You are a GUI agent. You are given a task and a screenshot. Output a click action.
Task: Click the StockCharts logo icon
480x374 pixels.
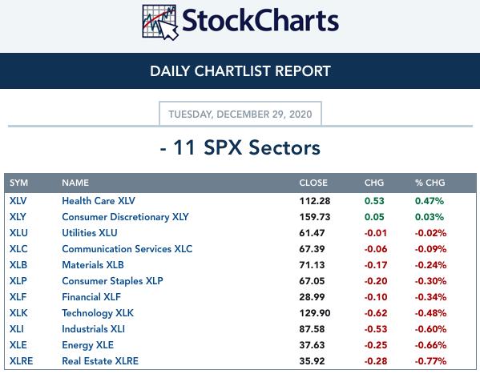tap(160, 22)
